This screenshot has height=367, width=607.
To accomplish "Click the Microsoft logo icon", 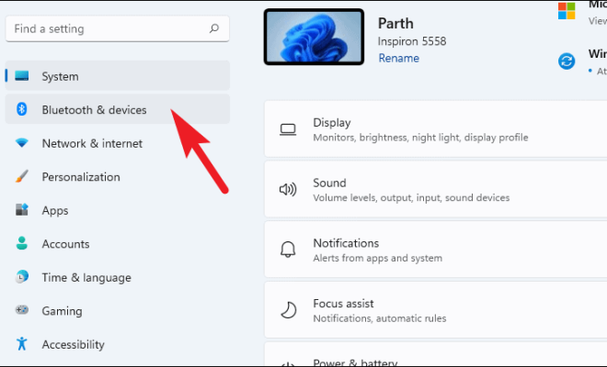I will [567, 11].
